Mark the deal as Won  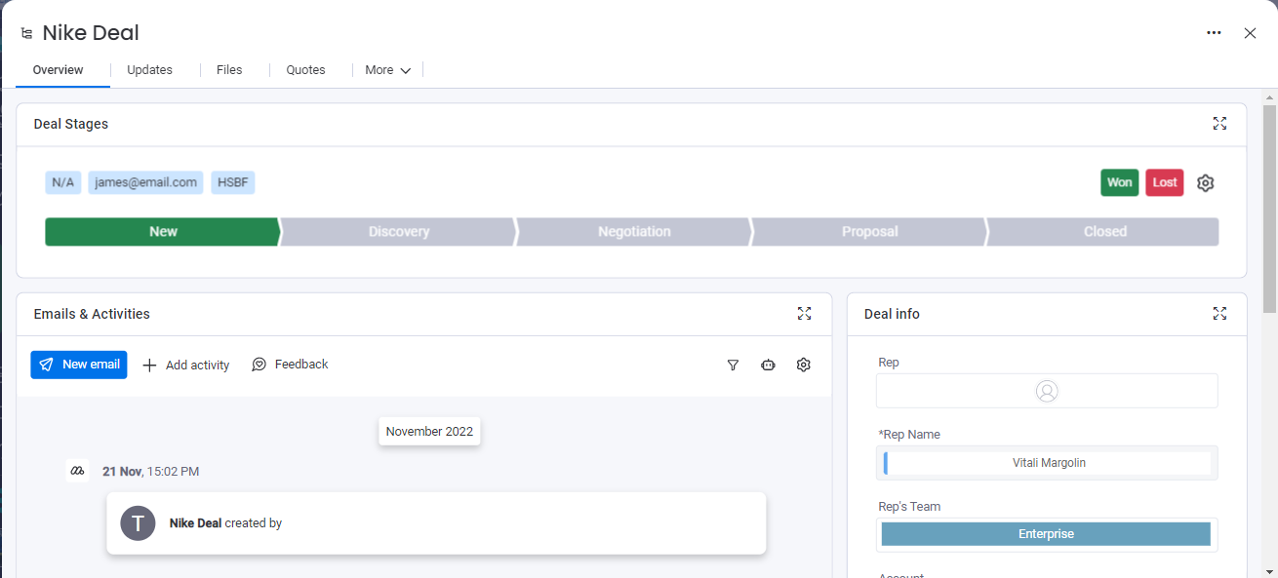tap(1120, 183)
